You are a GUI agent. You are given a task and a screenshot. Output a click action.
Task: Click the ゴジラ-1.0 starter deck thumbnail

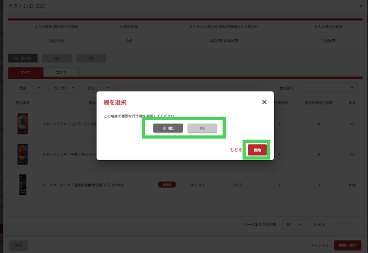coord(23,124)
